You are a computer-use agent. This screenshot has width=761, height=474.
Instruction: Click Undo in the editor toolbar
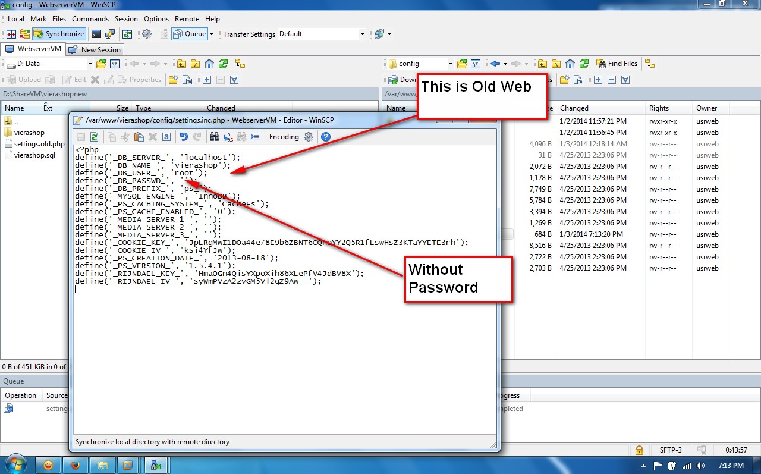coord(184,137)
